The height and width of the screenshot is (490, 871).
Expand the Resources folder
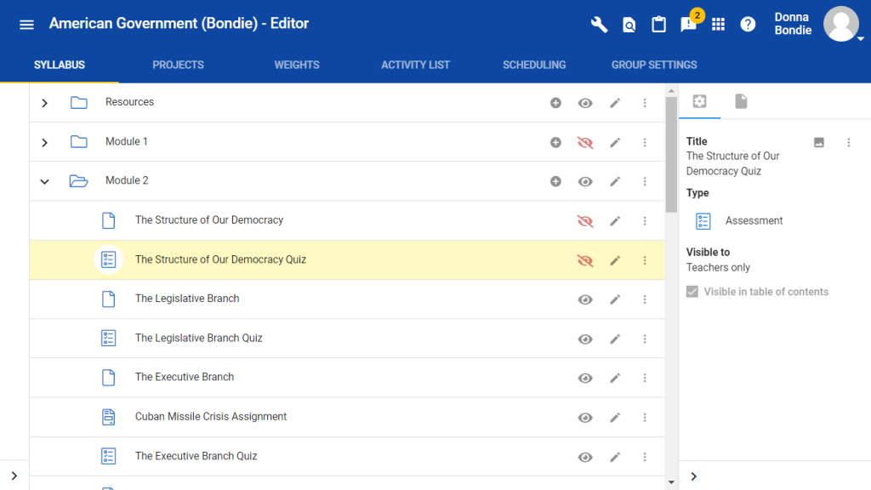(45, 103)
